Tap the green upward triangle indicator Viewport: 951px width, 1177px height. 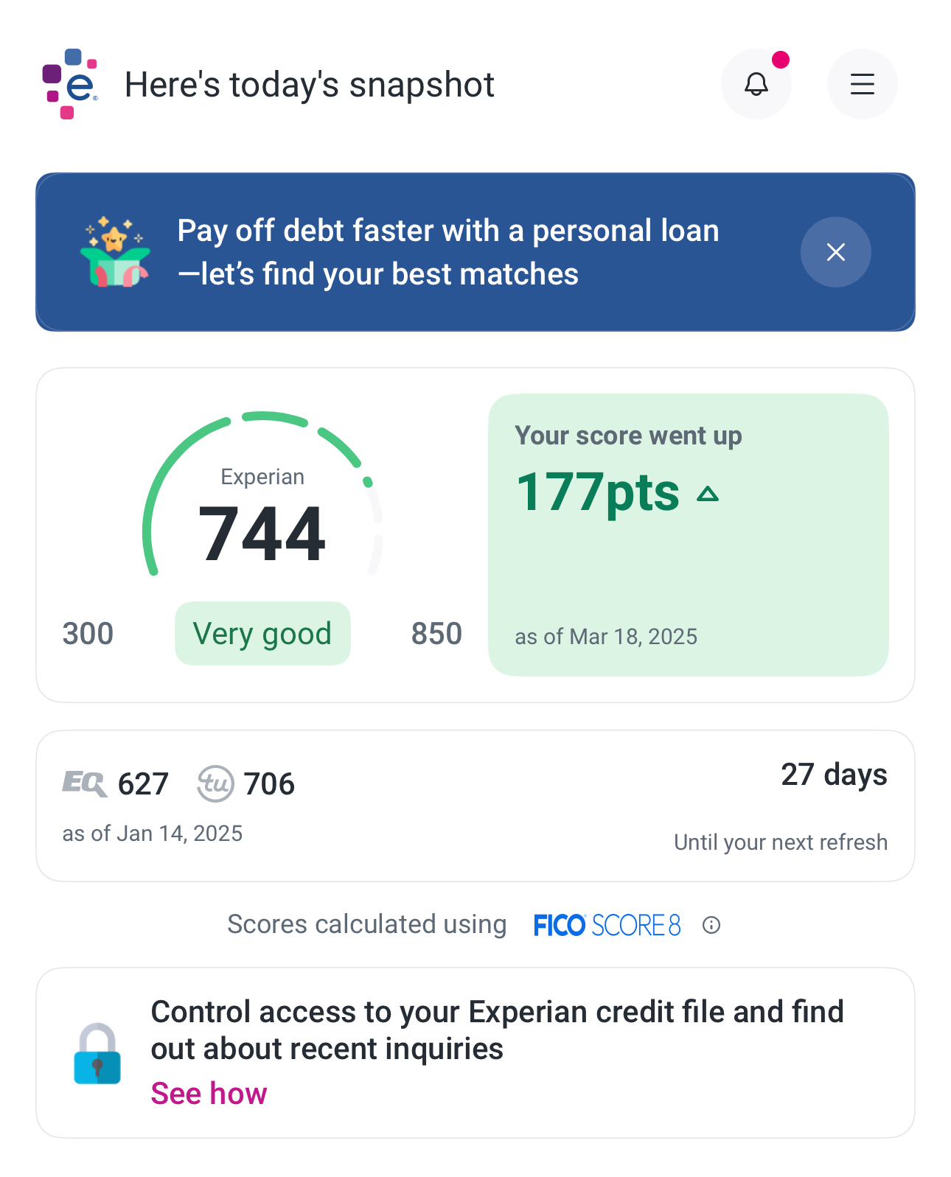[708, 494]
